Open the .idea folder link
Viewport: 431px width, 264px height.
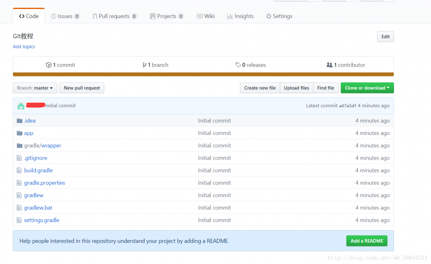point(30,121)
